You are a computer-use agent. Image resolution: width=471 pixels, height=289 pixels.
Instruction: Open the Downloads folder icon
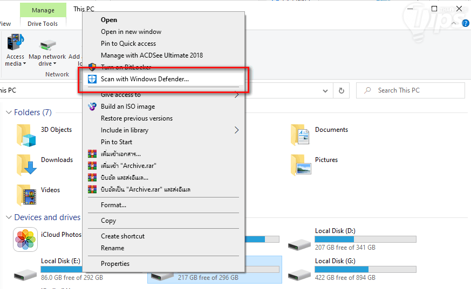coord(26,165)
